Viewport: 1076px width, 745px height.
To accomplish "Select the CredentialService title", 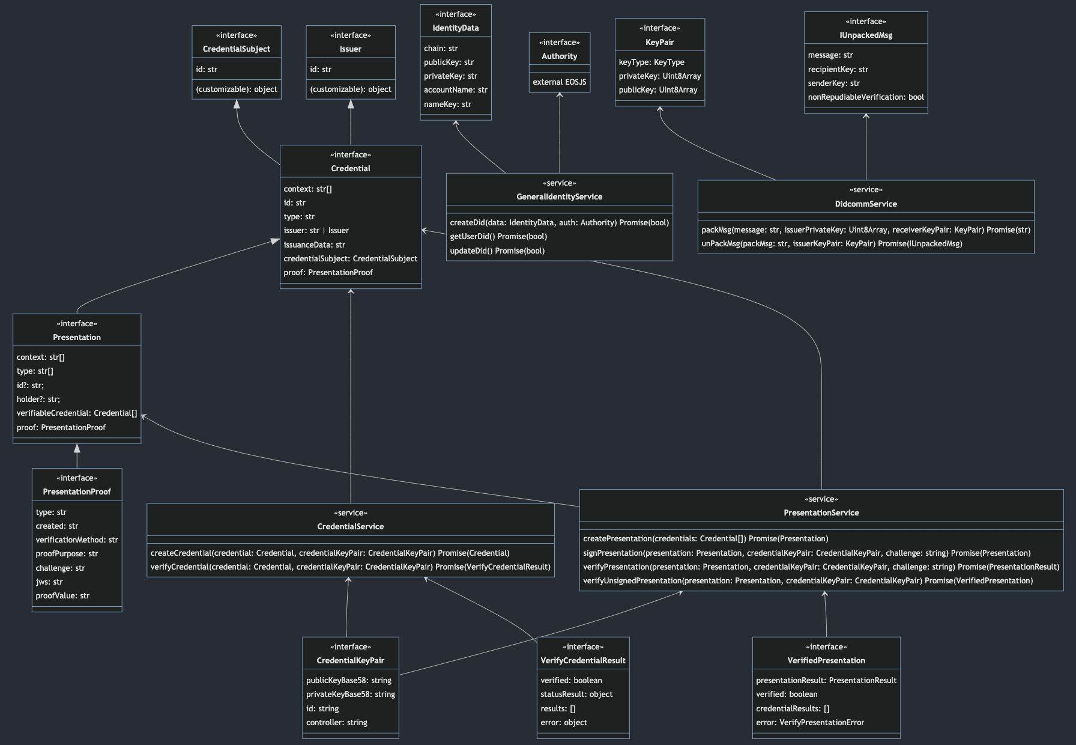I will click(x=351, y=527).
